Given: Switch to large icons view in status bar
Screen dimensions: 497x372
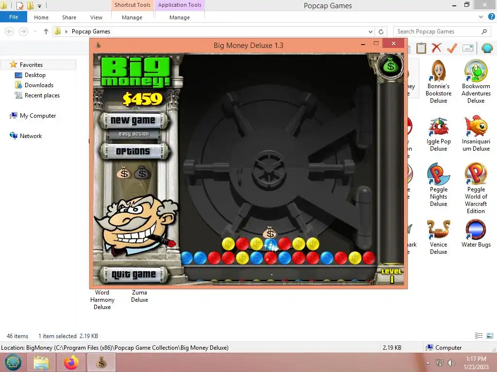Looking at the screenshot, I should click(x=489, y=336).
